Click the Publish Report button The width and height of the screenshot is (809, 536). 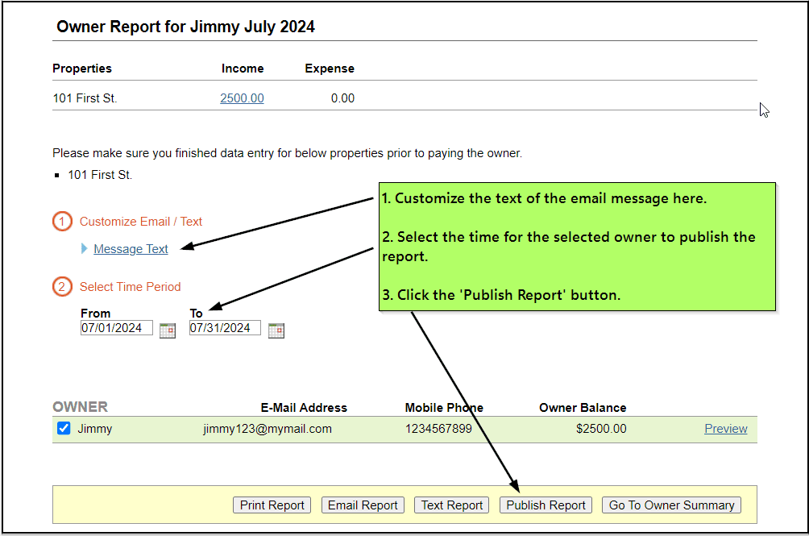pos(546,505)
